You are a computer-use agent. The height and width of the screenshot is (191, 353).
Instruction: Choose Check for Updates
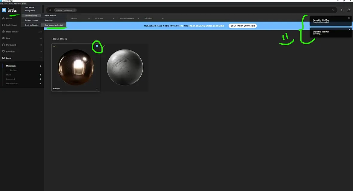[x=31, y=25]
